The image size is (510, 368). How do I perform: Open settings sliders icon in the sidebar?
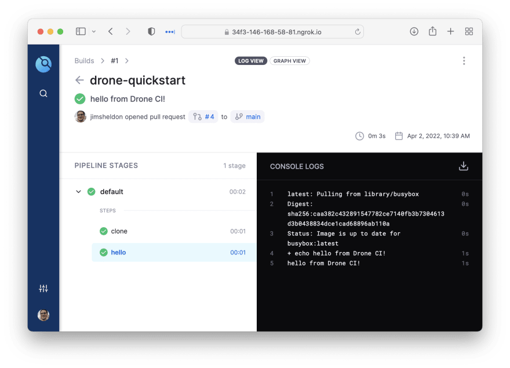pyautogui.click(x=43, y=288)
